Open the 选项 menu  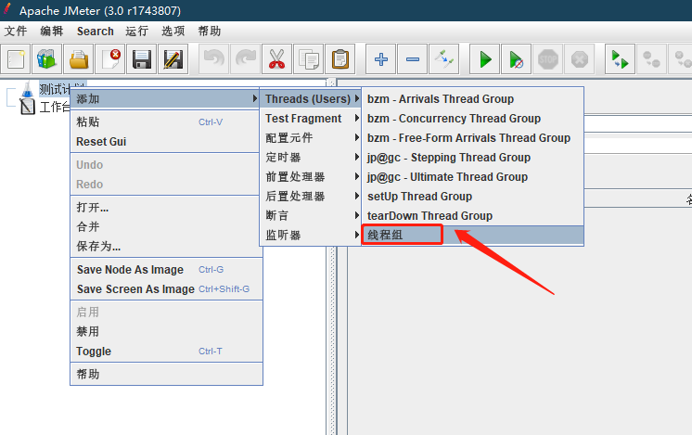pyautogui.click(x=173, y=31)
